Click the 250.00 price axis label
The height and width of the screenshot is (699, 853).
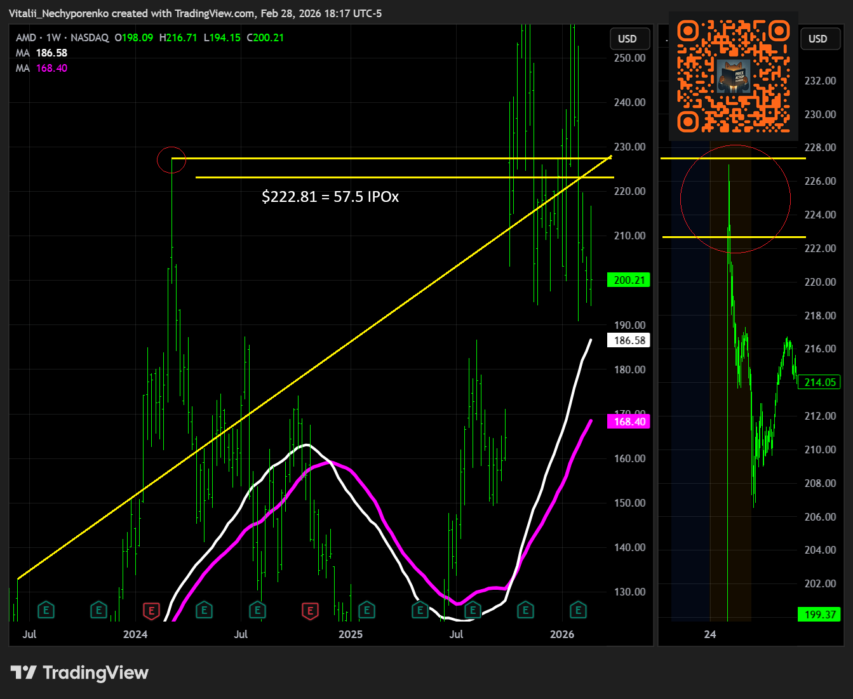tap(629, 58)
